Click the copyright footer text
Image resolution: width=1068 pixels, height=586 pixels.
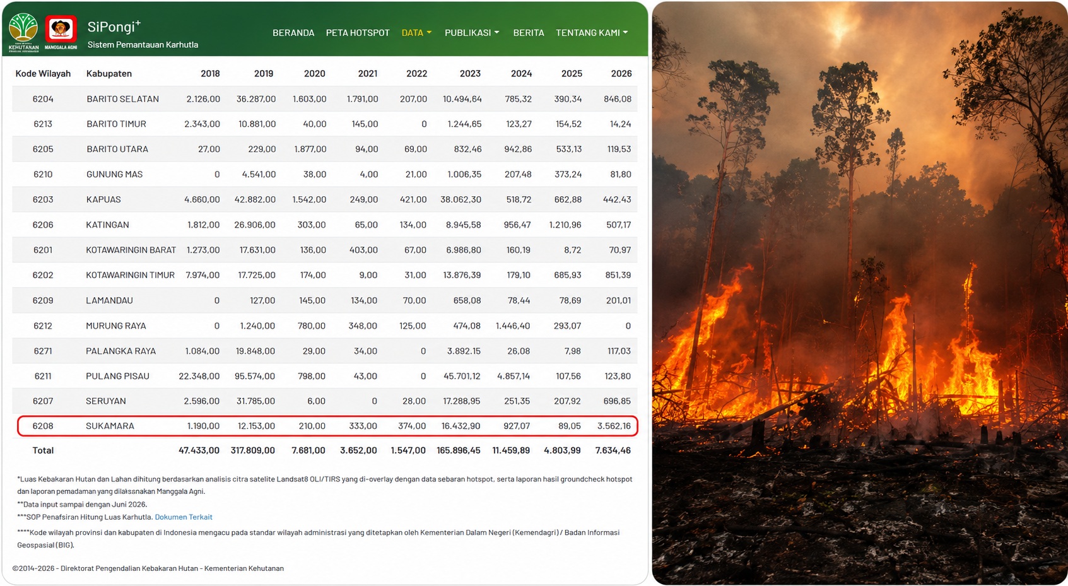coord(148,569)
